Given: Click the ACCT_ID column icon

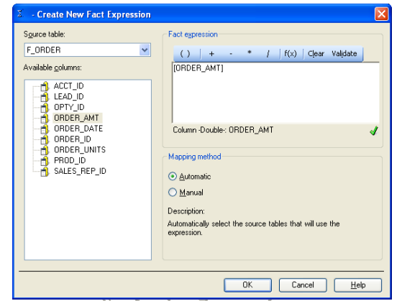Looking at the screenshot, I should (45, 86).
